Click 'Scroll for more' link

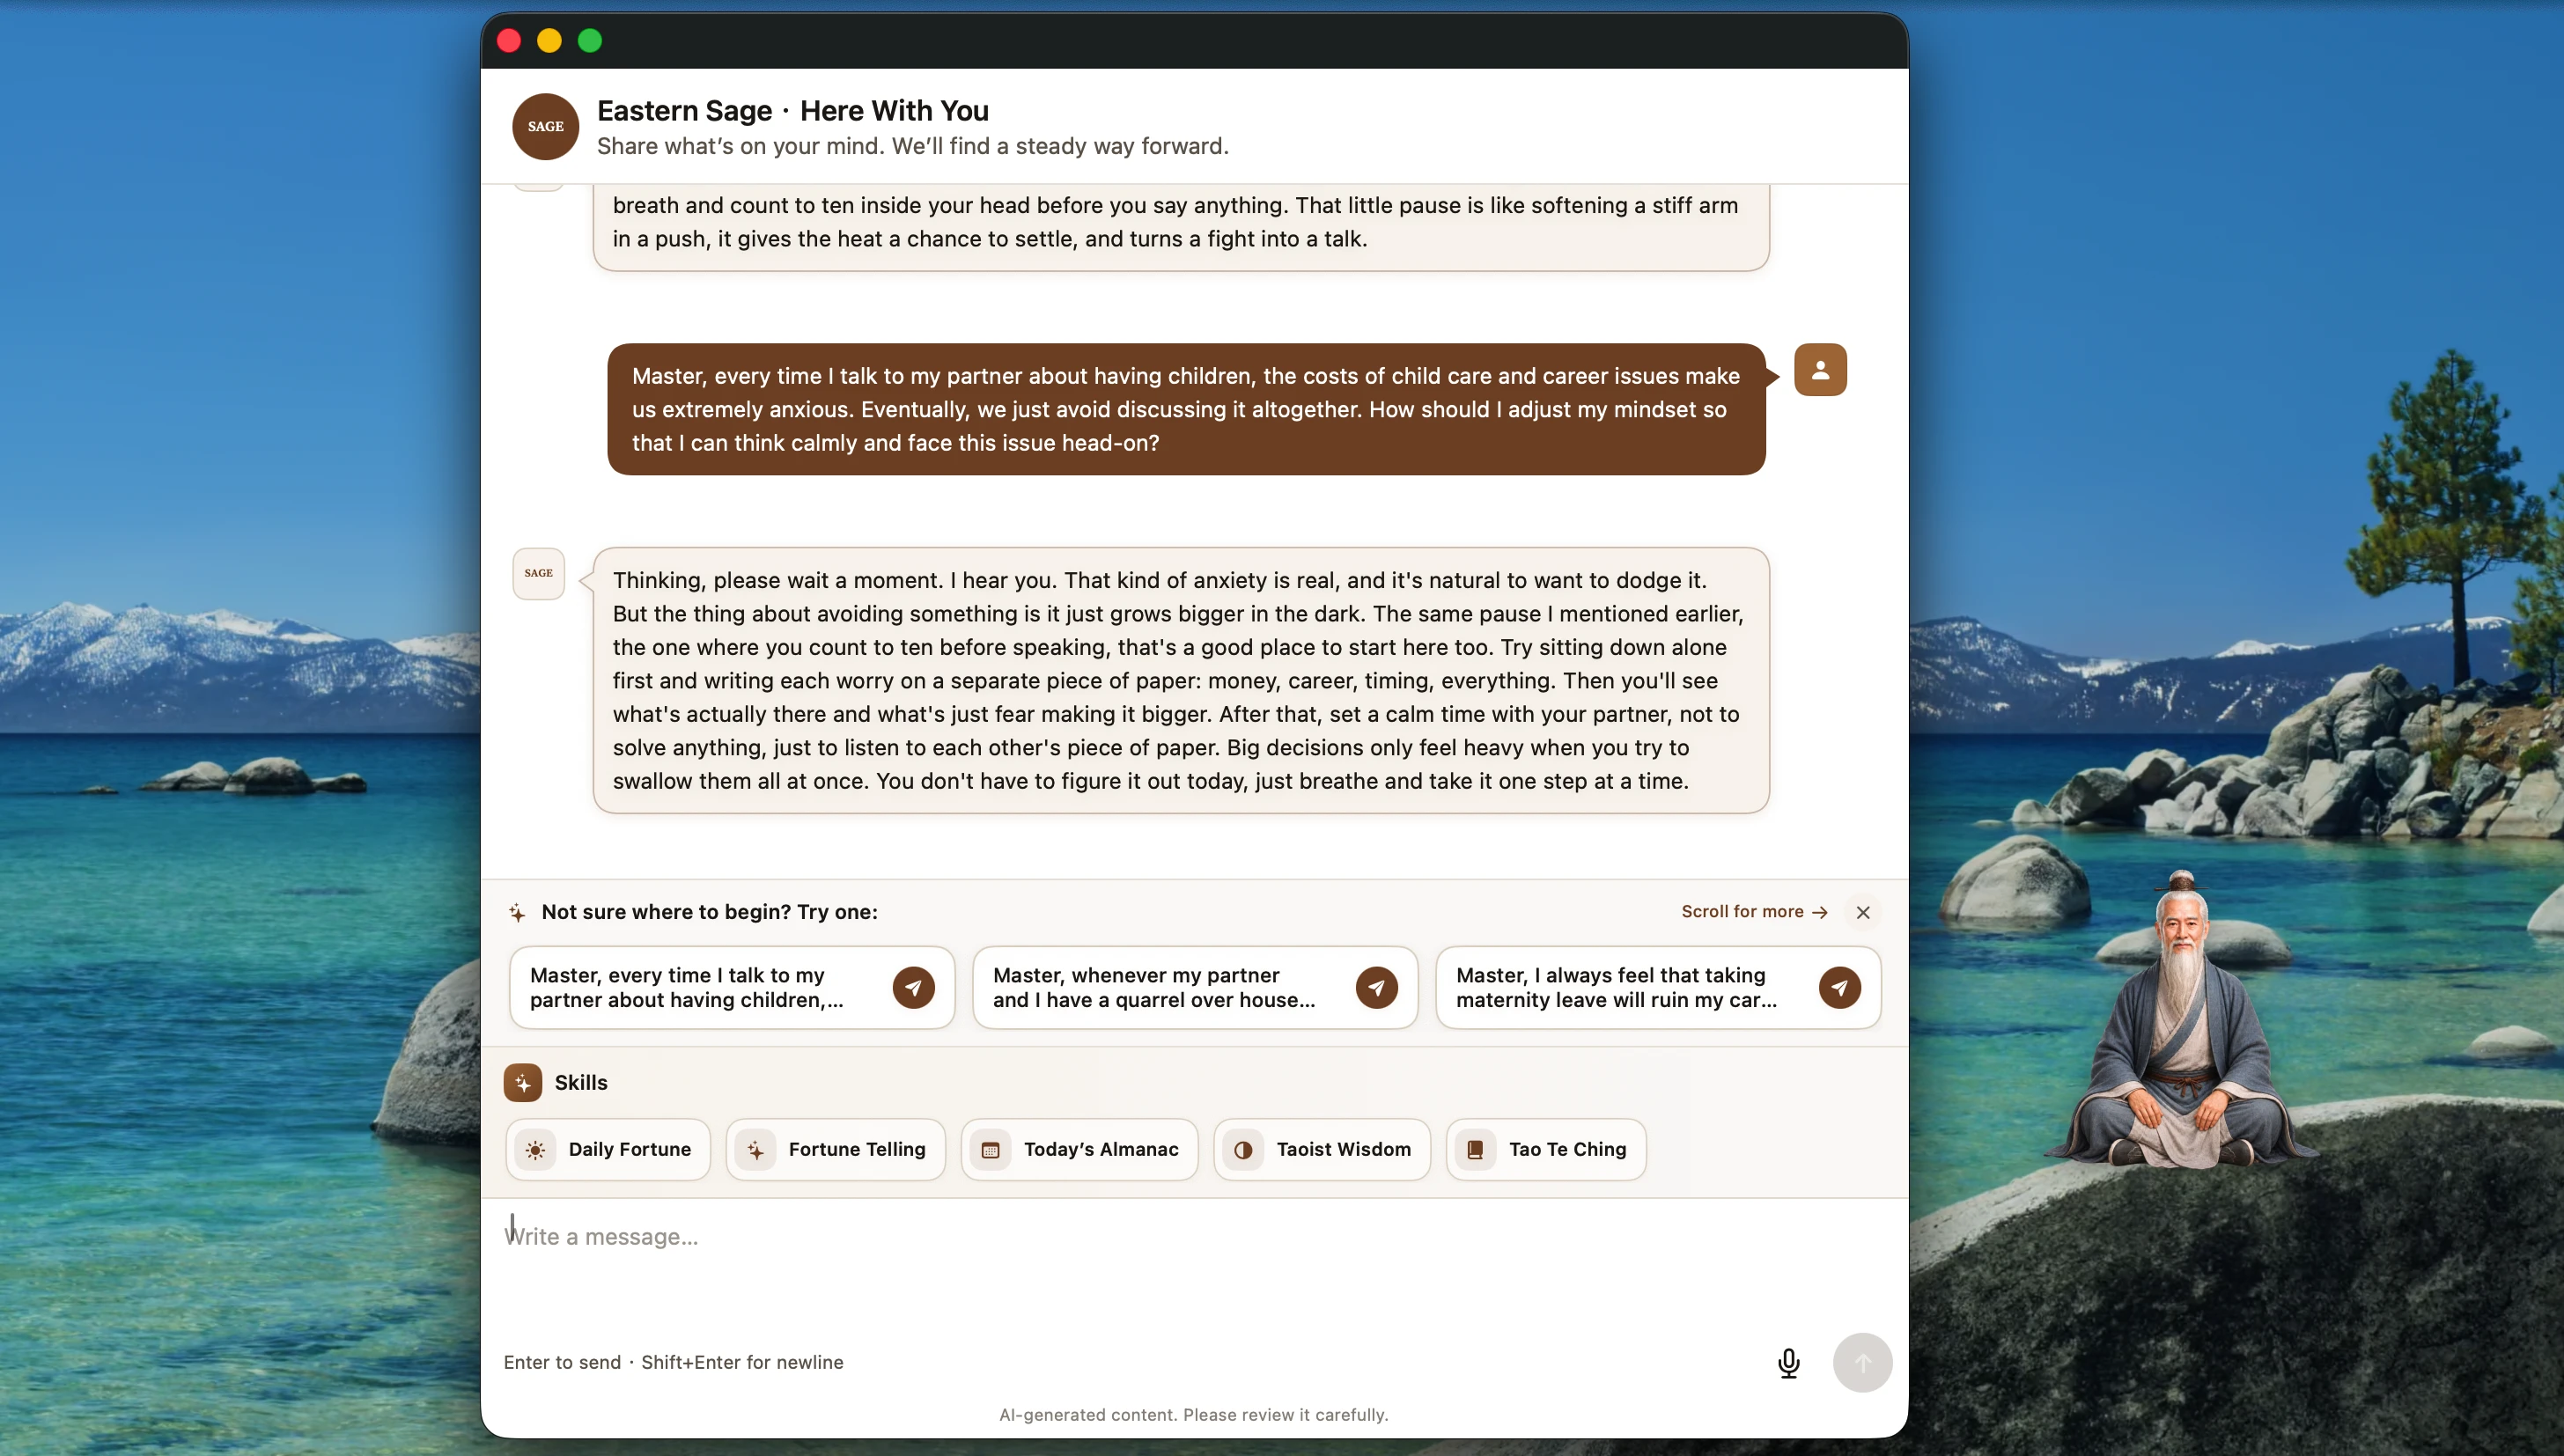pos(1754,912)
